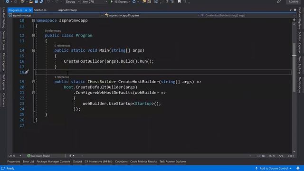Click the Open File folder icon
This screenshot has height=171, width=304.
point(31,2)
